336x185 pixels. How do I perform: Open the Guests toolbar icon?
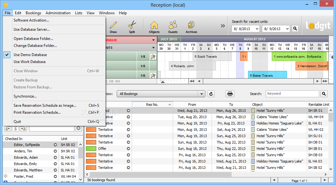coord(173,27)
